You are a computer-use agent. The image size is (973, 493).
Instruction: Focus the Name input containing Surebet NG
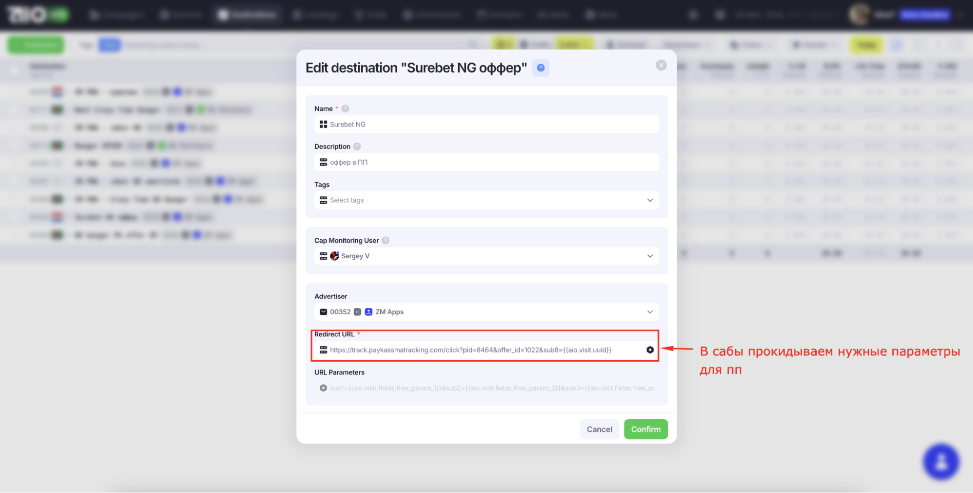coord(487,124)
